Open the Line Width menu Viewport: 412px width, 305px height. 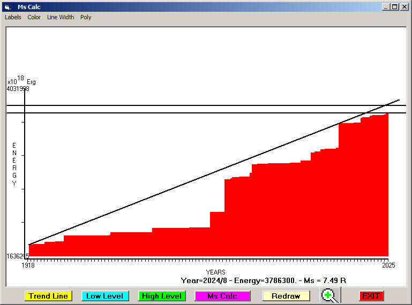point(61,17)
